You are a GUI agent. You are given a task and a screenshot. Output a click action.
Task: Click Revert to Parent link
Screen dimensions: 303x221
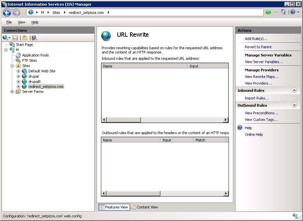(258, 47)
